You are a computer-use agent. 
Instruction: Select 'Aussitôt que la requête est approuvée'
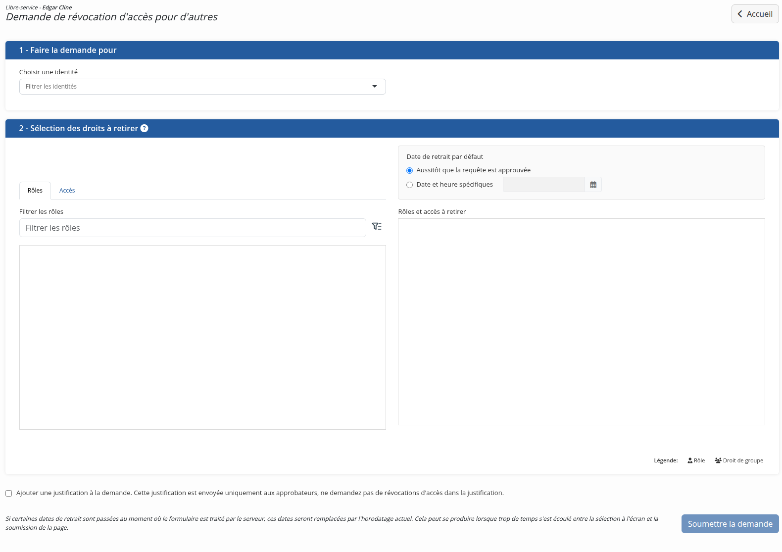(409, 170)
